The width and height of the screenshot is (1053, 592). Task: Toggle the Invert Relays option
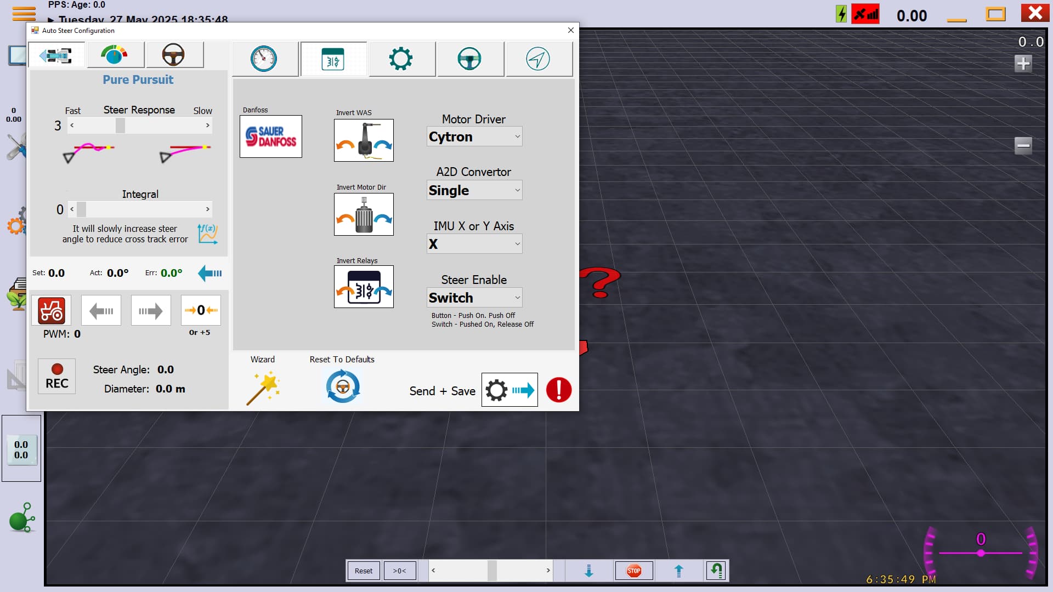[x=364, y=287]
